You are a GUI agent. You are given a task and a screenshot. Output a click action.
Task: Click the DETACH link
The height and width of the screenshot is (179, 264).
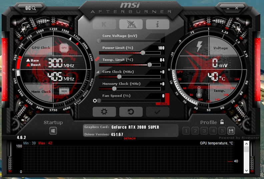point(129,138)
